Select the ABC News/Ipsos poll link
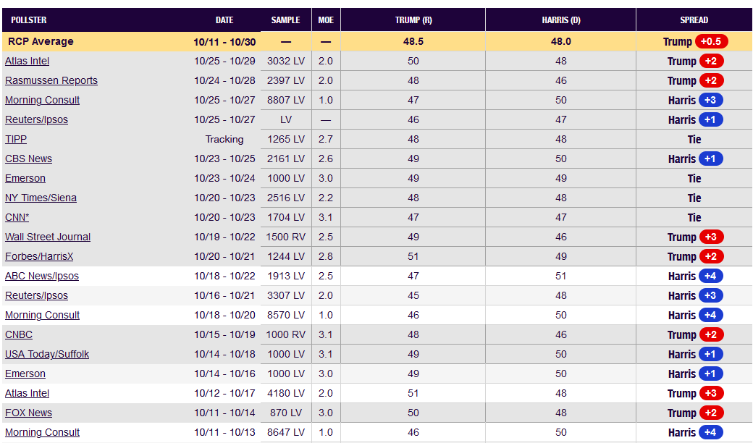This screenshot has height=443, width=753. tap(42, 276)
